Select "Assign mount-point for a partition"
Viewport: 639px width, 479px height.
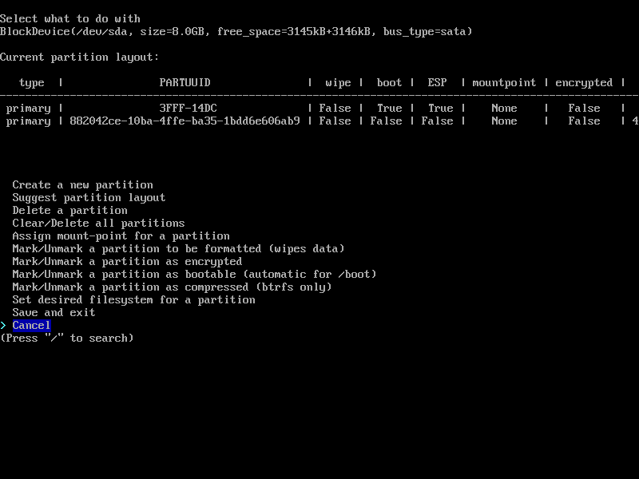click(x=121, y=236)
